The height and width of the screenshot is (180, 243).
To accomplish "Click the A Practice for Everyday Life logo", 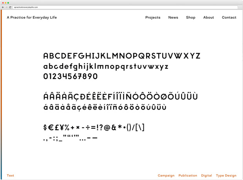I will click(x=32, y=18).
